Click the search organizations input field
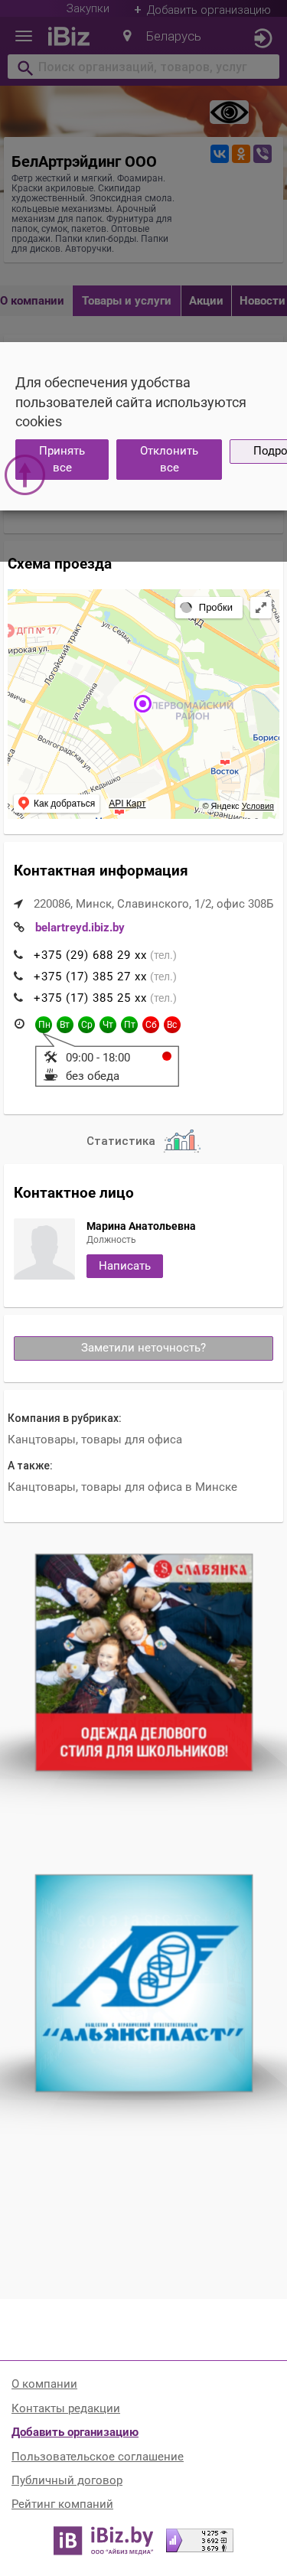Screen dimensions: 287x2576 143,67
